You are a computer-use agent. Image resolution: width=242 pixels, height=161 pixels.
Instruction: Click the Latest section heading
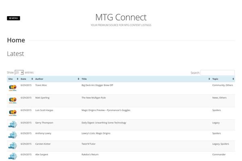click(15, 54)
